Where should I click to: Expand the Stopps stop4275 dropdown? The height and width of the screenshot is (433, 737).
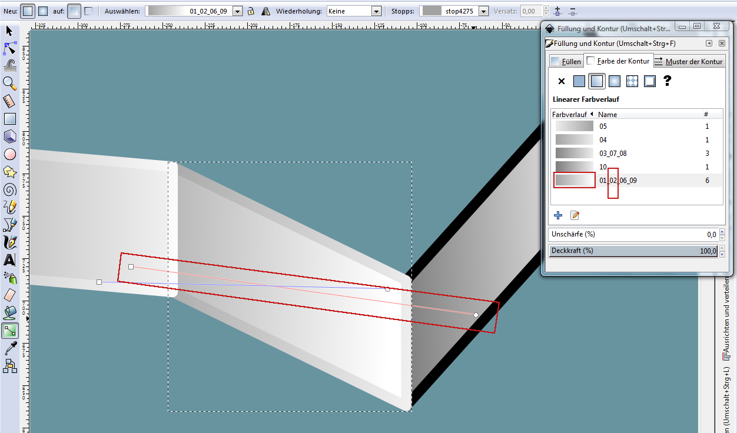[x=483, y=11]
